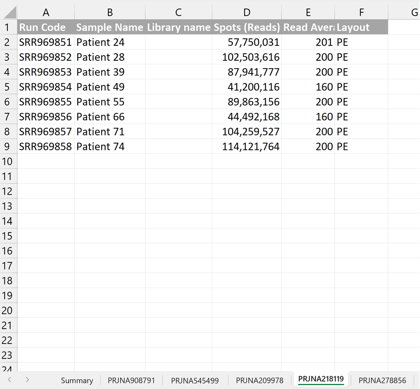The height and width of the screenshot is (389, 420).
Task: Click the Spots (Reads) header cell
Action: [247, 27]
